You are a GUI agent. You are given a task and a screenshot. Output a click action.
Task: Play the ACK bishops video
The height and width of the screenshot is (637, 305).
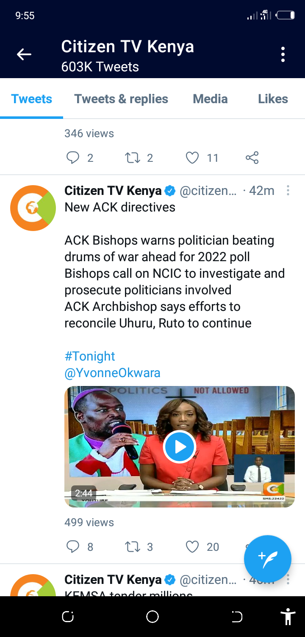pyautogui.click(x=179, y=447)
